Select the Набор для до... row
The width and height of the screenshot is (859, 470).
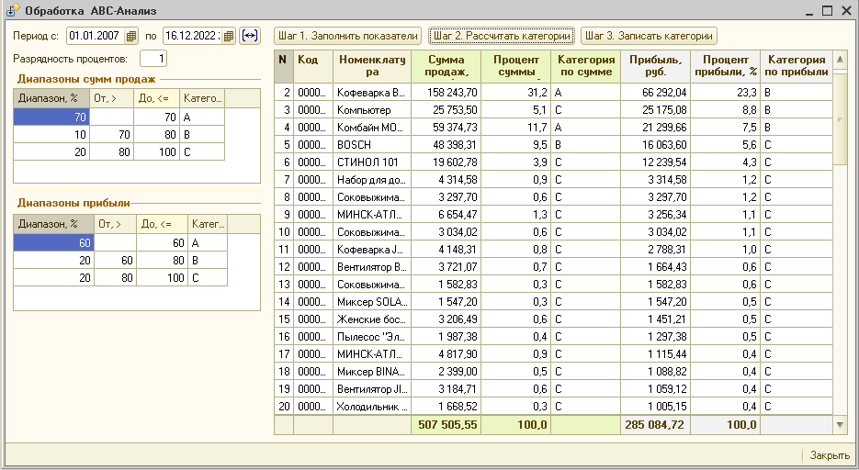(553, 180)
